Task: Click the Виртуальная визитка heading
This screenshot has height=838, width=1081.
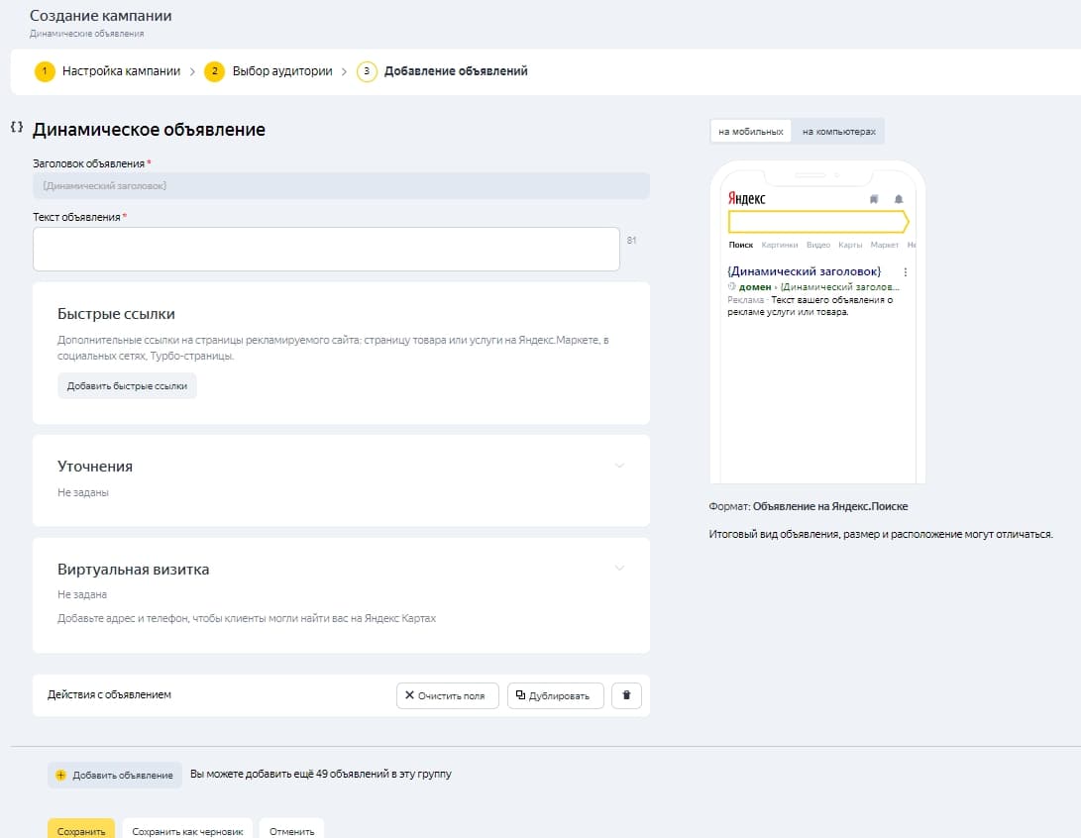Action: (x=133, y=570)
